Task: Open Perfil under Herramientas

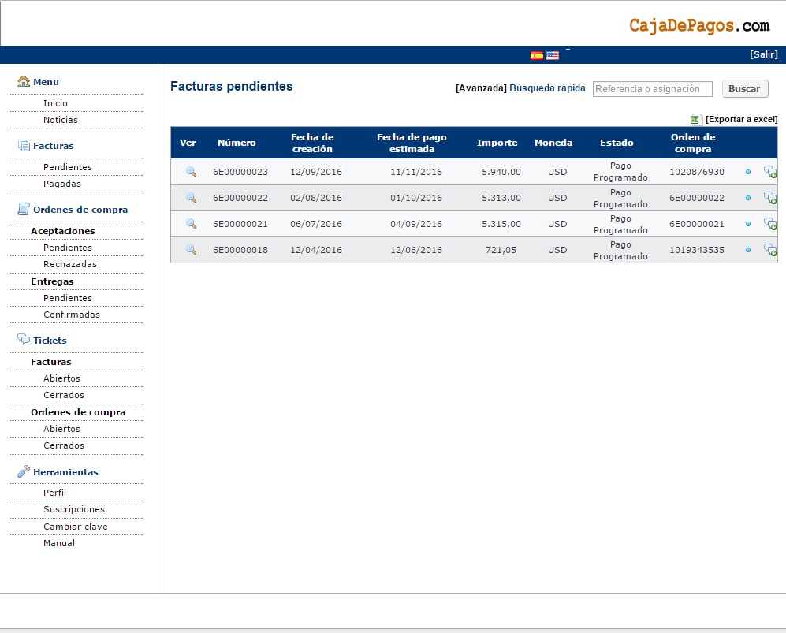Action: [54, 493]
